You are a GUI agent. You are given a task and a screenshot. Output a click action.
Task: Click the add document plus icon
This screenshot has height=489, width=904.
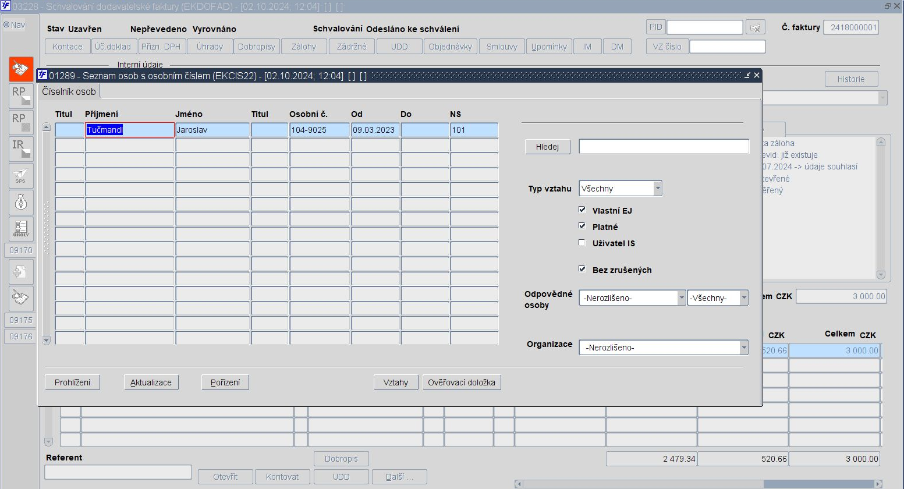[x=21, y=272]
